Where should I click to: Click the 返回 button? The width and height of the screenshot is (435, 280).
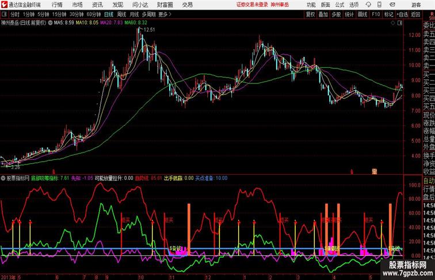[415, 14]
